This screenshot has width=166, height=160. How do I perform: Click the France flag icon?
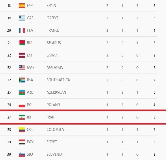pyautogui.click(x=22, y=30)
